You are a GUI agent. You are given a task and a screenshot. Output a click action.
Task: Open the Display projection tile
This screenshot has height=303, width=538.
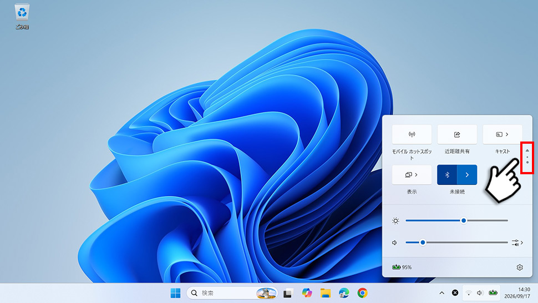[412, 175]
